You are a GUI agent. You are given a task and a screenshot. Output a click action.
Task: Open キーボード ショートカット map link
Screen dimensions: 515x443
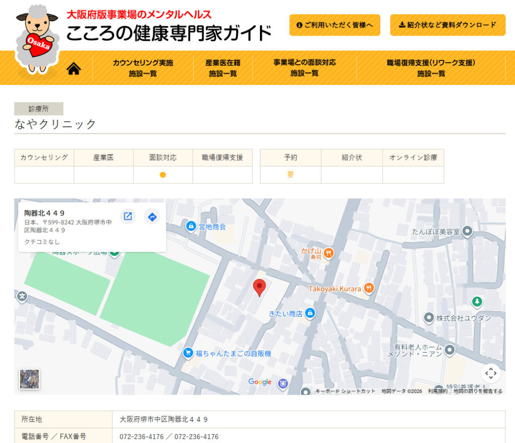point(345,391)
